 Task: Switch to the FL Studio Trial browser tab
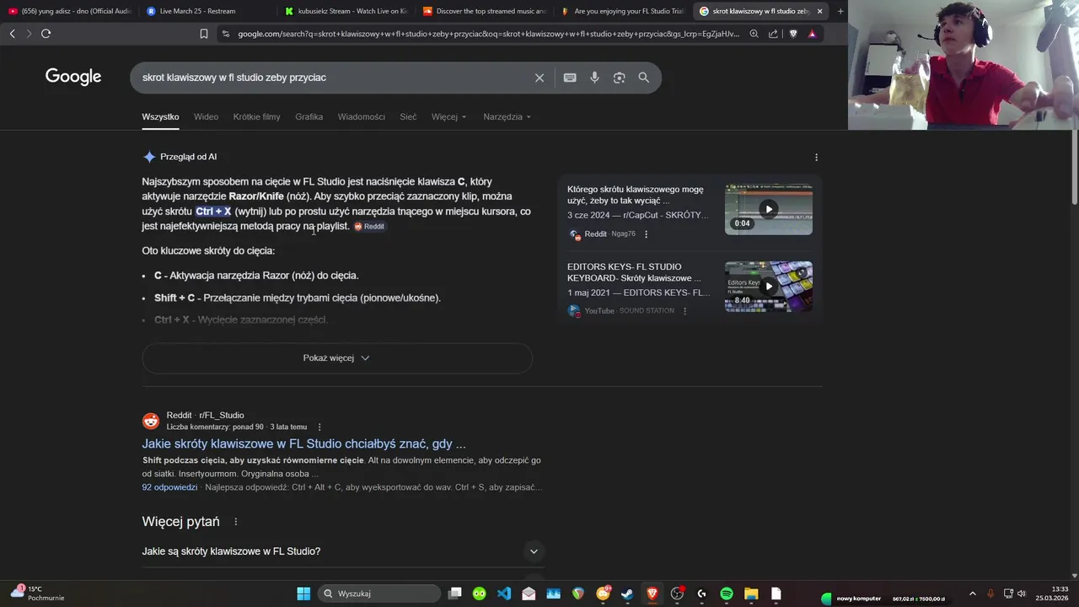(x=621, y=11)
